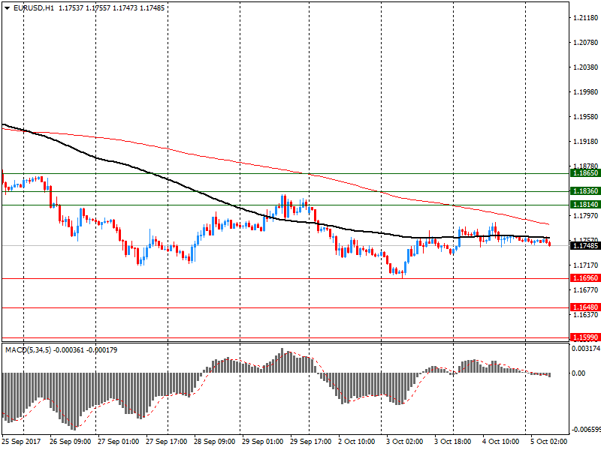Select the 3 Oct 18:00 time axis label
Screen dimensions: 601x450
click(453, 442)
